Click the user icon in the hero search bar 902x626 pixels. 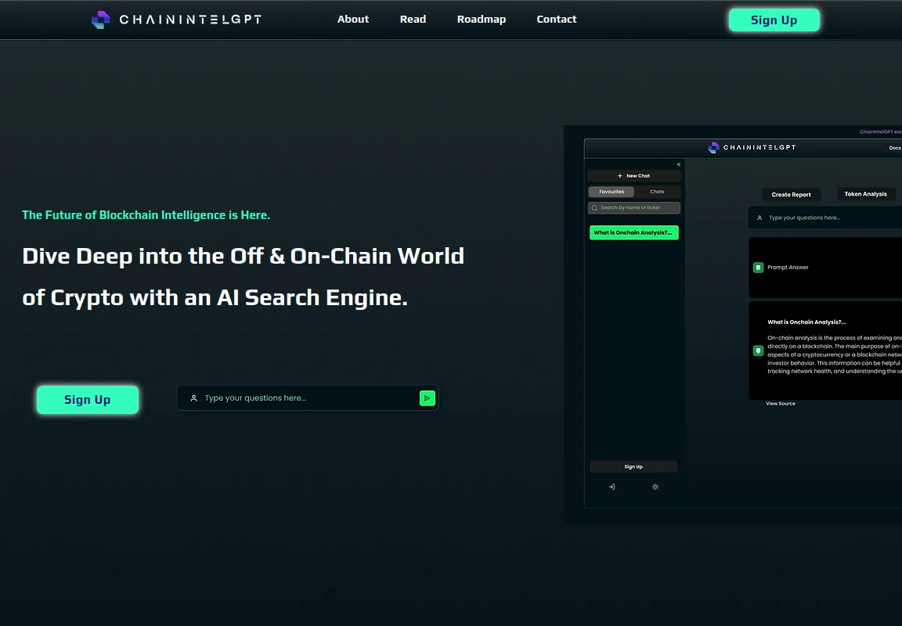(194, 398)
